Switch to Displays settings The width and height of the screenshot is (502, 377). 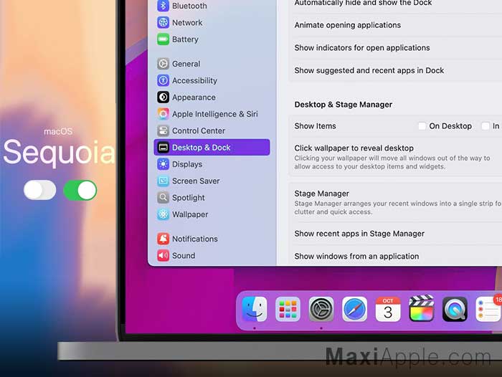coord(212,164)
